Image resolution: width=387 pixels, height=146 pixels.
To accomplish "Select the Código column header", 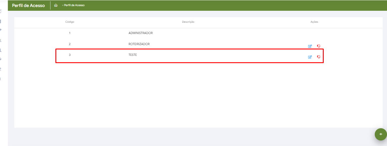I will pyautogui.click(x=70, y=22).
